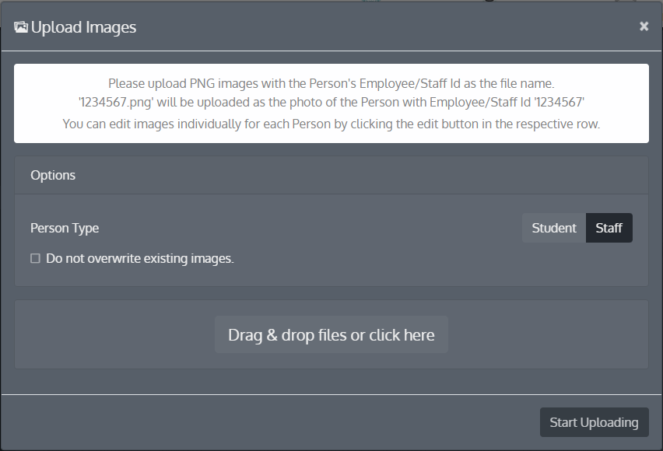The height and width of the screenshot is (451, 663).
Task: Click the Upload Images title text
Action: [x=83, y=27]
